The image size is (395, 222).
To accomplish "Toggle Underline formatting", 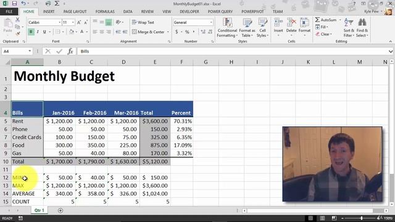I will [44, 31].
